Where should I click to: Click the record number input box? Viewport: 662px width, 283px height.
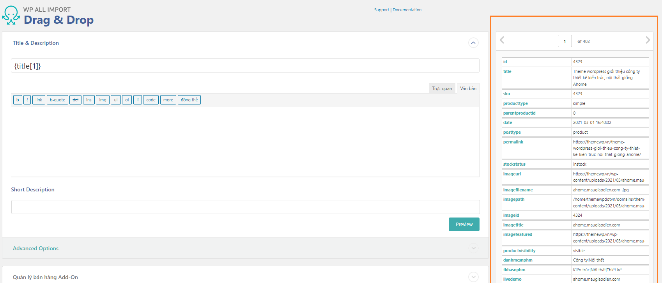(565, 41)
